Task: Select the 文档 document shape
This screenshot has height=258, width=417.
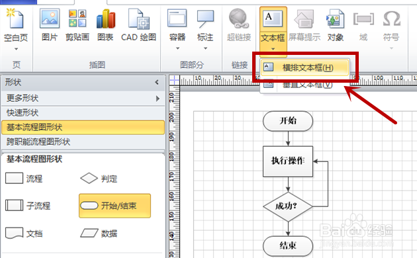Action: [x=24, y=234]
